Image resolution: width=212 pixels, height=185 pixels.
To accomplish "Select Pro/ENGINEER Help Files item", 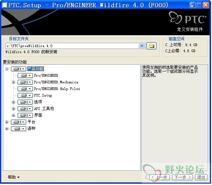I will (57, 89).
